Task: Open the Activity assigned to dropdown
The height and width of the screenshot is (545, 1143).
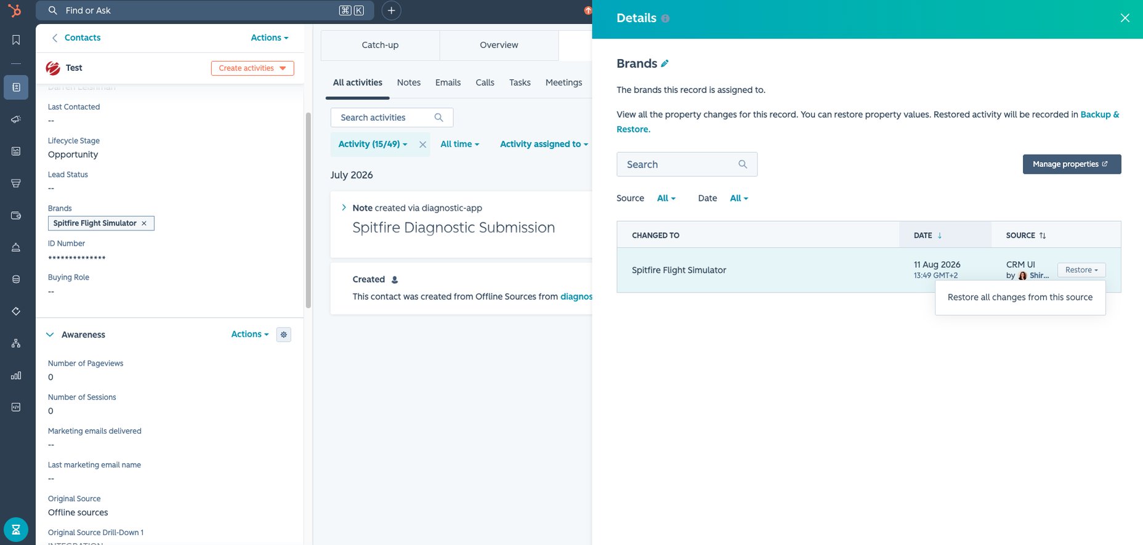Action: [x=544, y=144]
